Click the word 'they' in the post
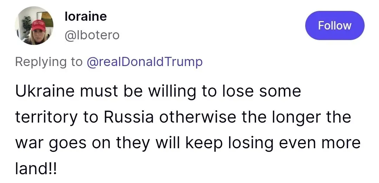The width and height of the screenshot is (379, 183). pyautogui.click(x=133, y=143)
